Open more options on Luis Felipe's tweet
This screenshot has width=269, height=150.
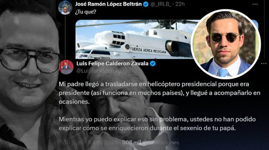pos(264,64)
